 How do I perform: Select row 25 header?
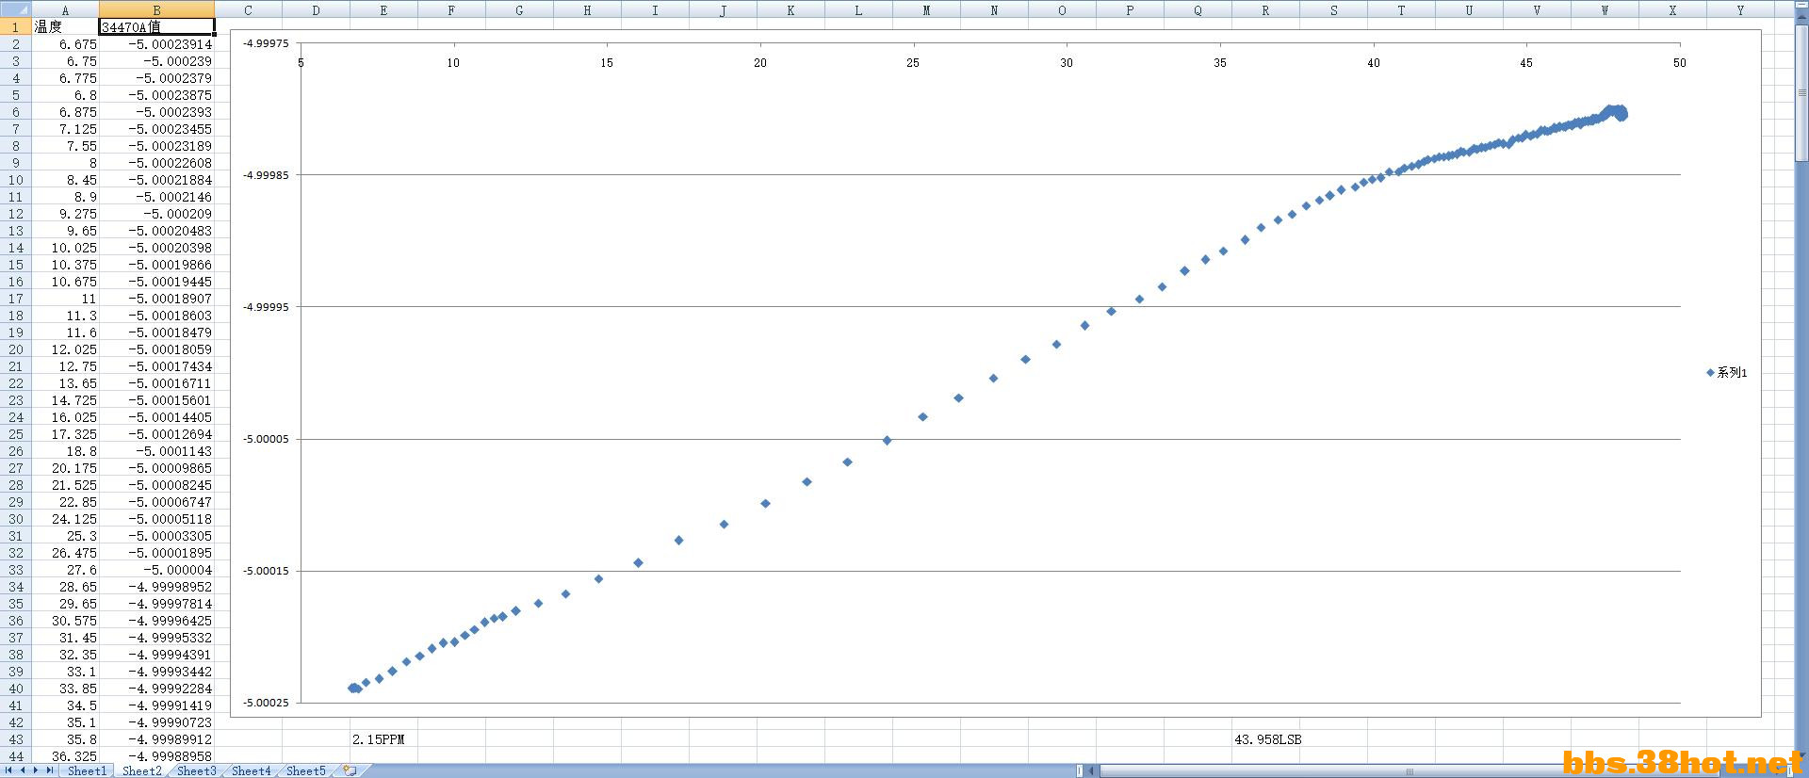(15, 434)
